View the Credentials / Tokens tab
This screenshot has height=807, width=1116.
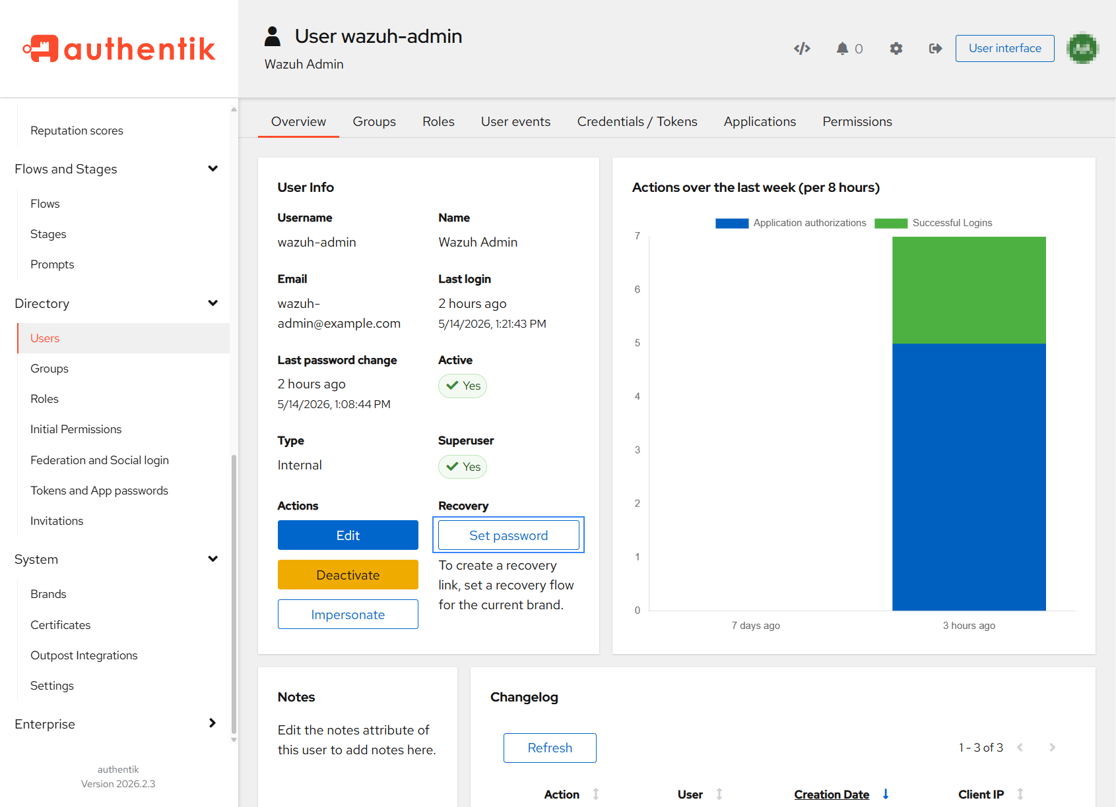[x=637, y=121]
